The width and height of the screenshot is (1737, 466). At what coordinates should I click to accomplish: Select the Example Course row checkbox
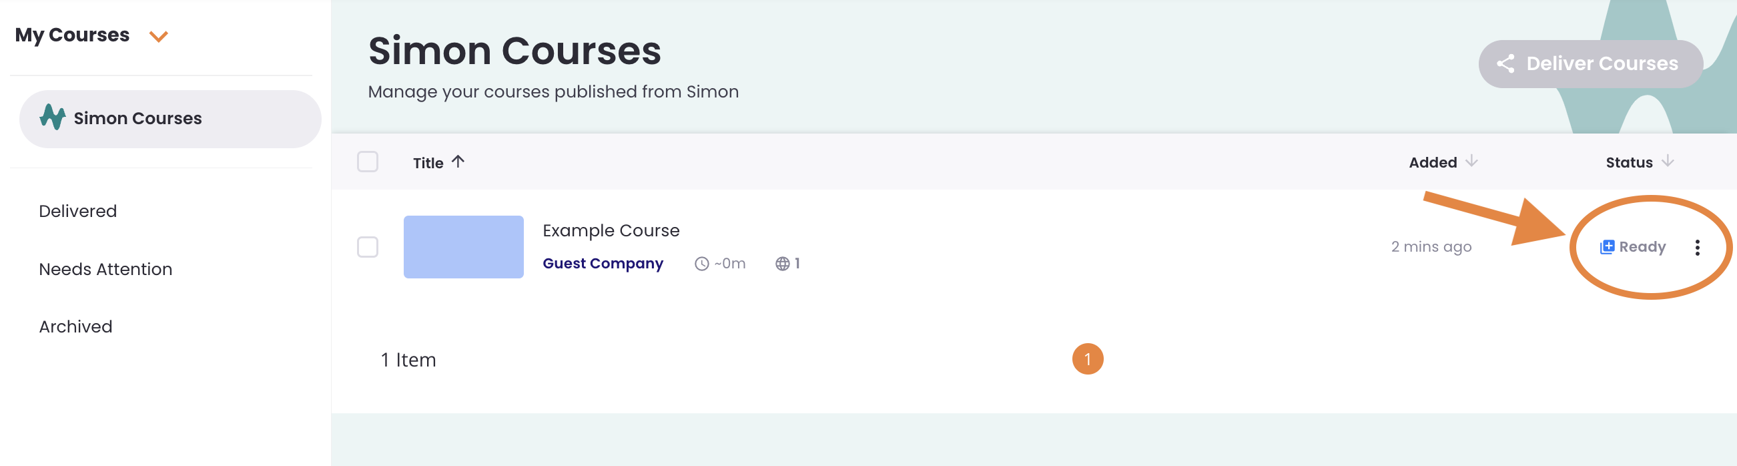click(x=368, y=247)
